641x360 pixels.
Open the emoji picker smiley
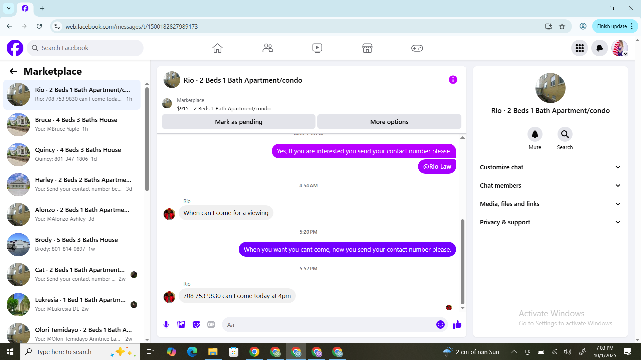pos(440,324)
